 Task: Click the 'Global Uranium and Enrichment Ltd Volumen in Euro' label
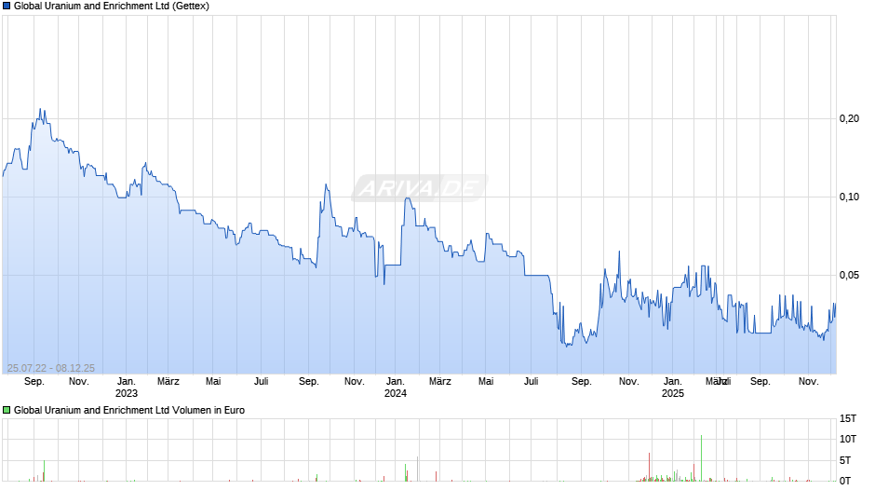click(x=129, y=410)
